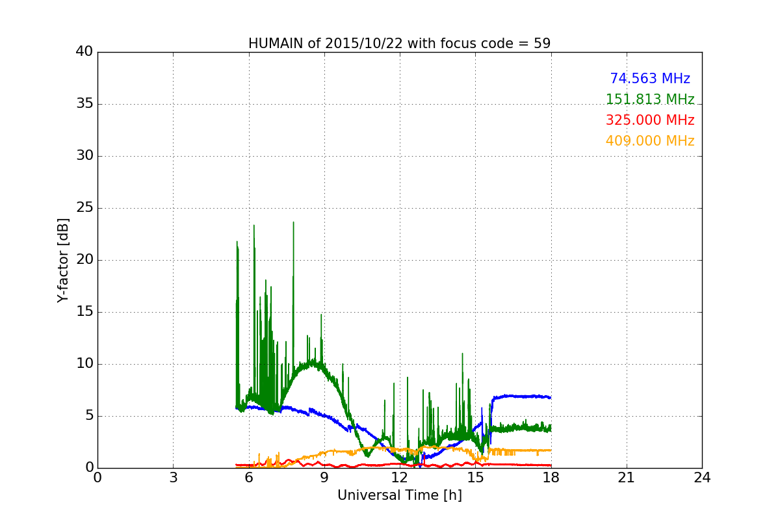This screenshot has height=520, width=780.
Task: Click x-axis tick label 12
Action: pos(400,478)
